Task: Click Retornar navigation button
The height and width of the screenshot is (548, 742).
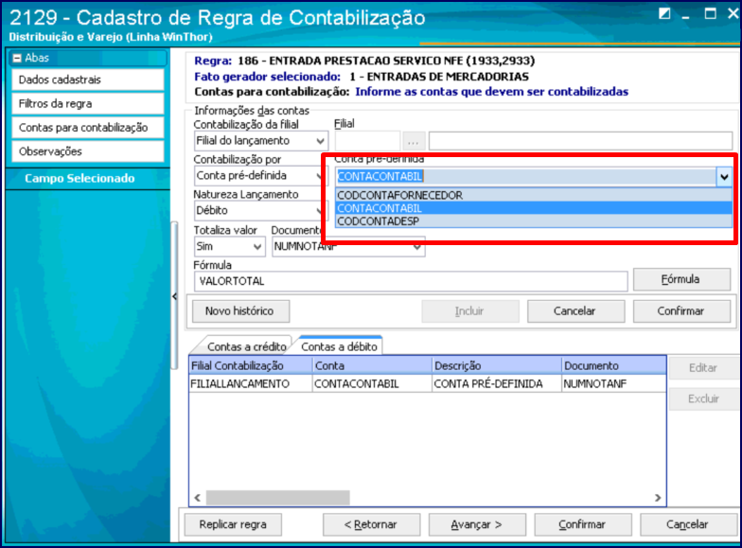Action: click(x=371, y=524)
